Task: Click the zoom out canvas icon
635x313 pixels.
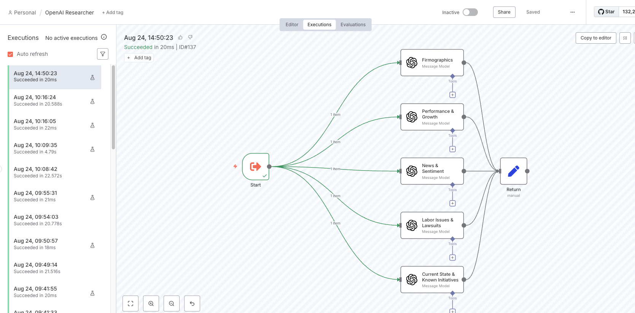Action: (x=172, y=304)
